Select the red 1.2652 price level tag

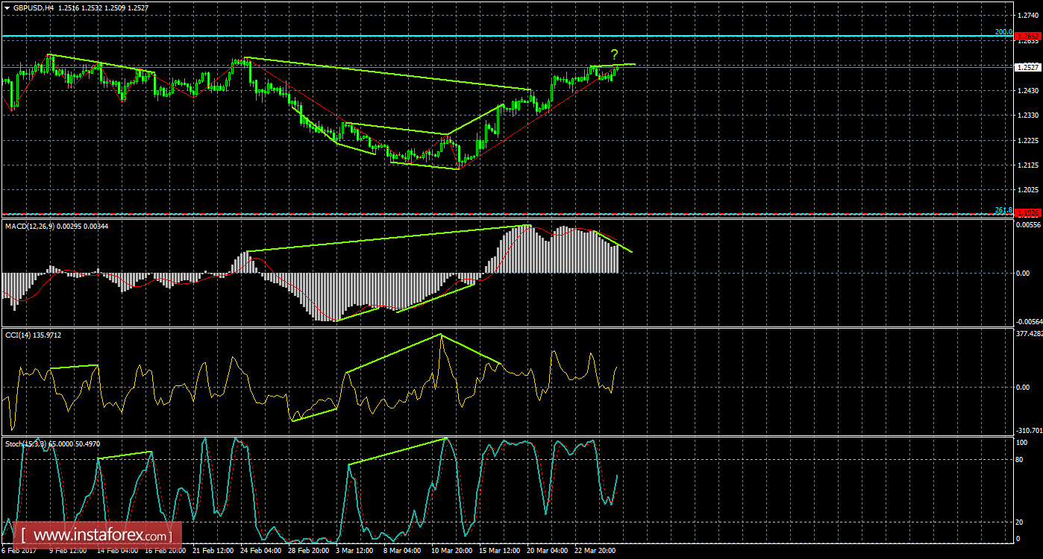(x=1030, y=36)
